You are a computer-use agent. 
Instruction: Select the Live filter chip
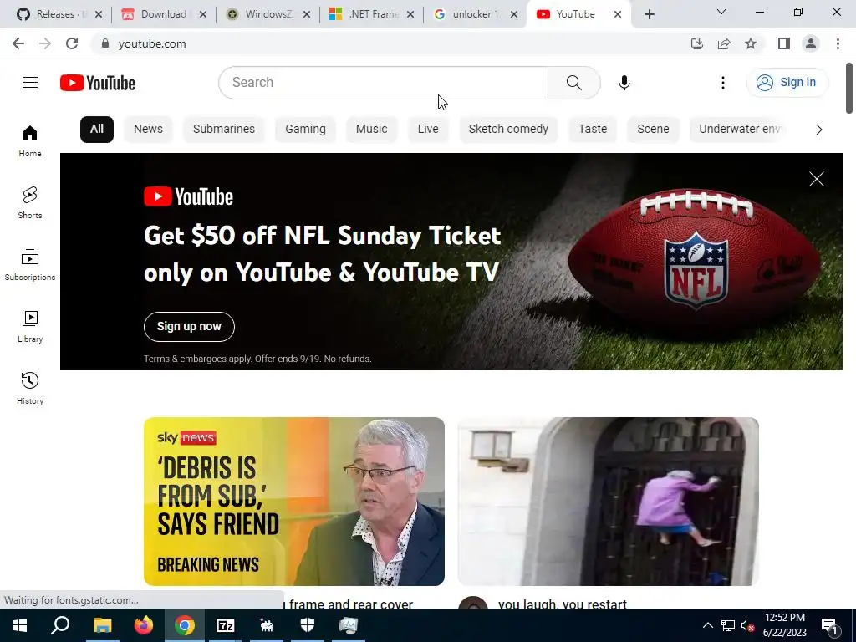click(x=428, y=130)
